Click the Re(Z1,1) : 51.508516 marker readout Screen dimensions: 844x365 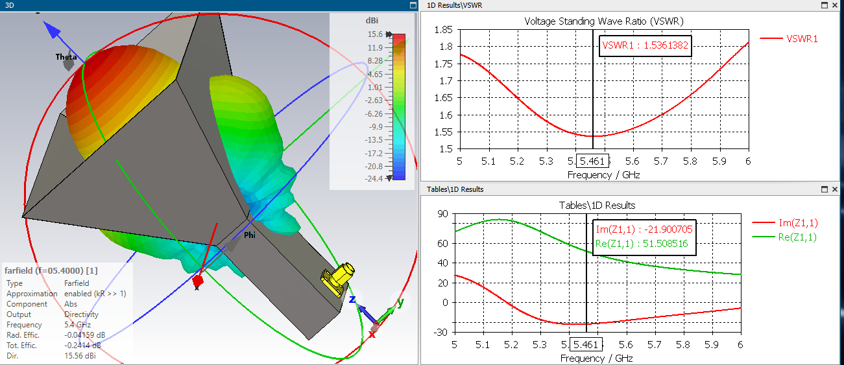pos(641,244)
